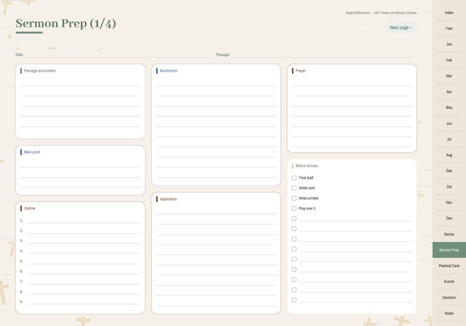Open the Notes tab

click(x=449, y=313)
